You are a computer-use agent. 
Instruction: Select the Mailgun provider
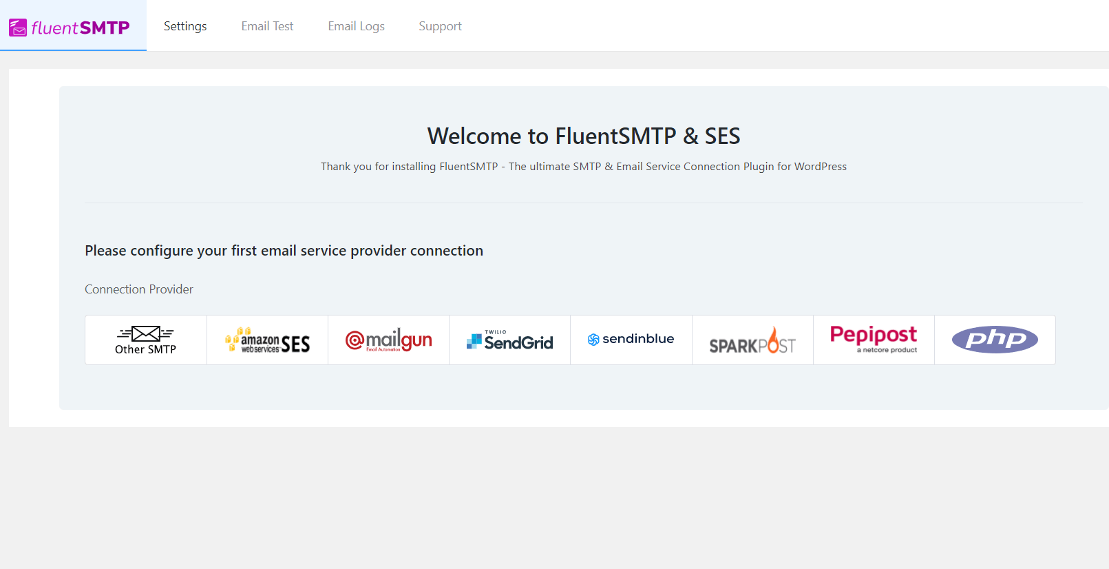point(388,340)
